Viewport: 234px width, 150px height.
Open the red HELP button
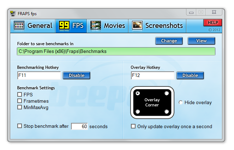click(x=213, y=23)
